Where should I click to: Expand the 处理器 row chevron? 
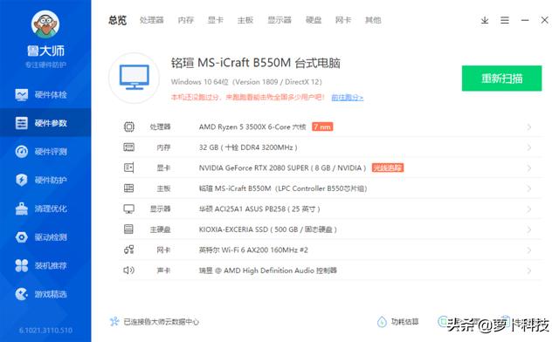click(529, 127)
